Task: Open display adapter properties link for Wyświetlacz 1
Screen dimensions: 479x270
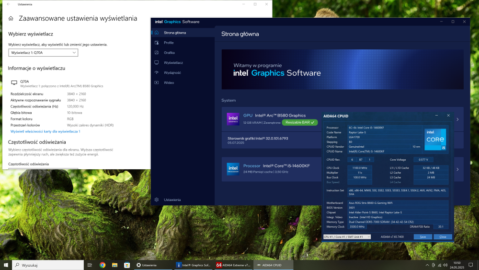Action: click(45, 131)
